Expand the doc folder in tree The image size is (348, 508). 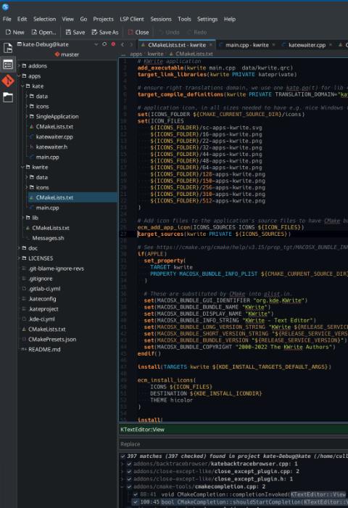coord(19,248)
